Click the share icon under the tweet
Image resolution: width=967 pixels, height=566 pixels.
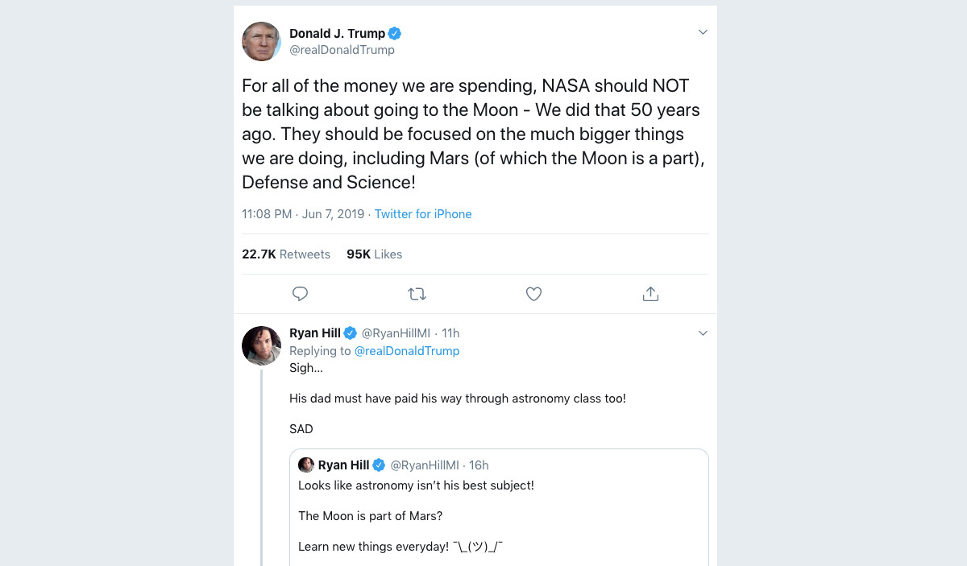(x=650, y=293)
